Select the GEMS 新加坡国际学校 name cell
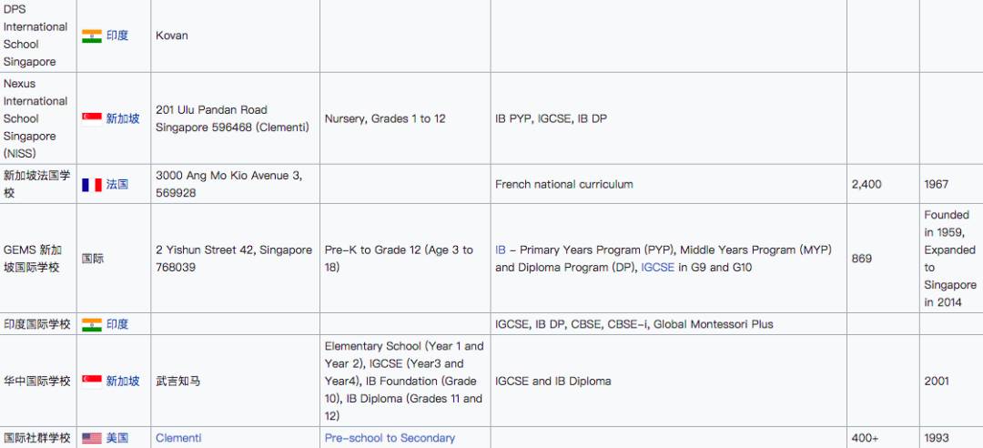Image resolution: width=983 pixels, height=448 pixels. (x=33, y=259)
